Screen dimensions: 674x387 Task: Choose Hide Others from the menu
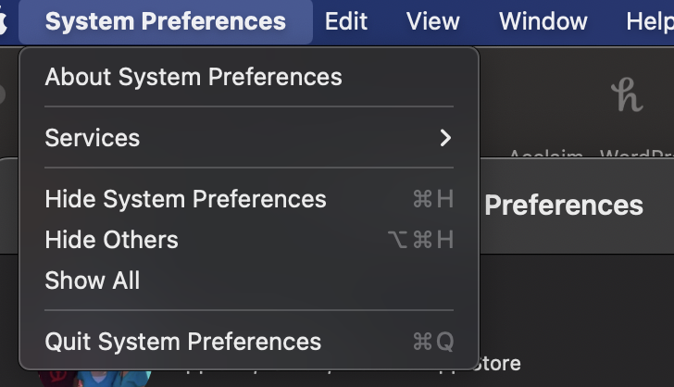coord(111,240)
